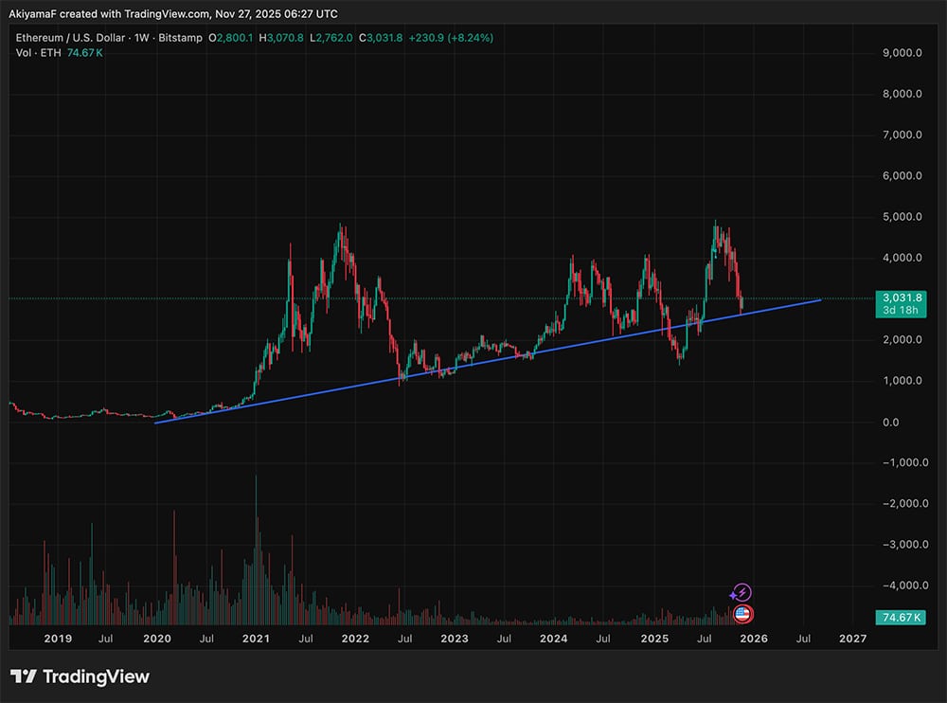Click the green 3,031.8 current price label
This screenshot has width=947, height=703.
coord(901,297)
